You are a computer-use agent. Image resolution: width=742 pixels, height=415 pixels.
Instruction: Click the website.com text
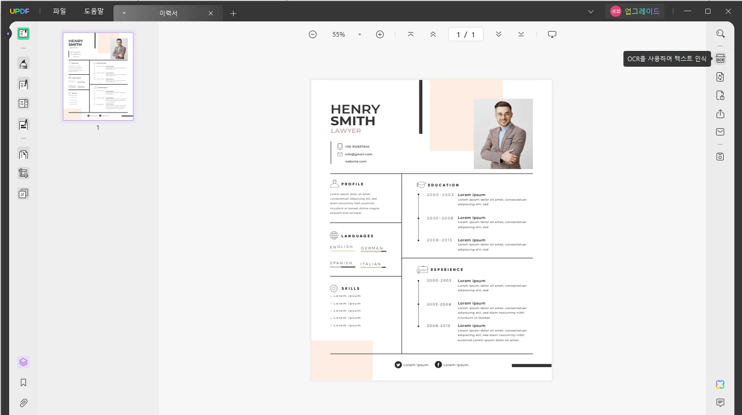[356, 161]
